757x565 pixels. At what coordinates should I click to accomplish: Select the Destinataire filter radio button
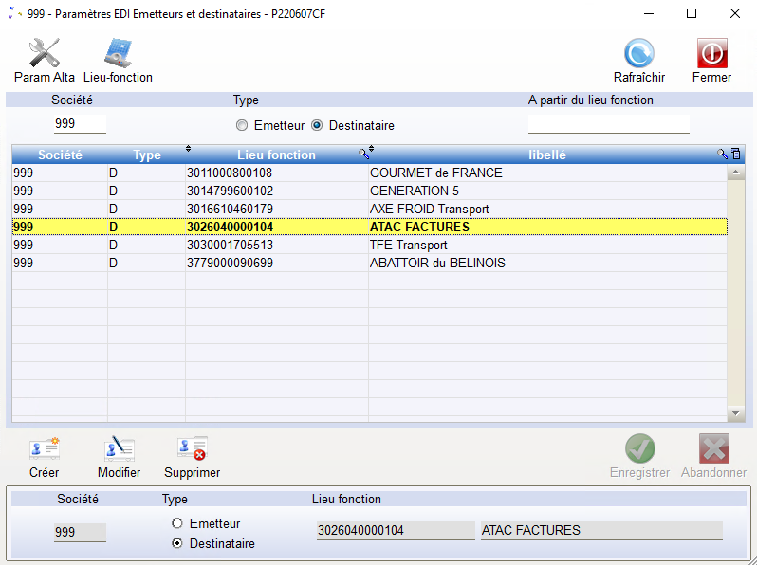pos(317,125)
